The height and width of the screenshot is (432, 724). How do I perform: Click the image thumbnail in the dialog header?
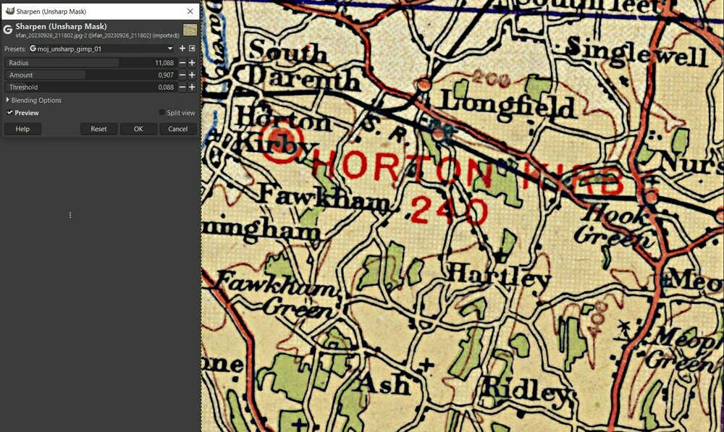[190, 30]
